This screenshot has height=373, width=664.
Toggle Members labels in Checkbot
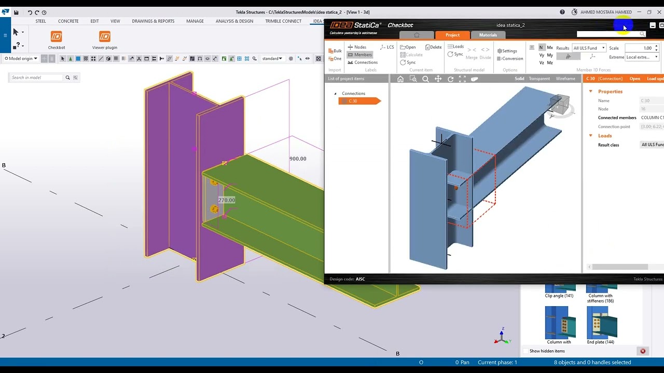(359, 54)
